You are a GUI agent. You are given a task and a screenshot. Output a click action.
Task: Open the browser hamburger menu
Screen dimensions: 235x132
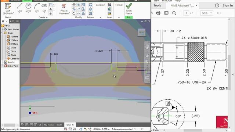[x=17, y=21]
